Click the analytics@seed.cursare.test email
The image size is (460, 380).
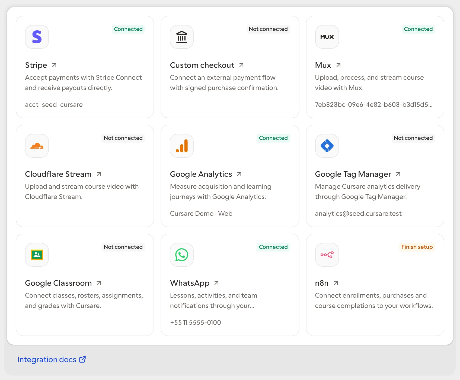(x=358, y=214)
